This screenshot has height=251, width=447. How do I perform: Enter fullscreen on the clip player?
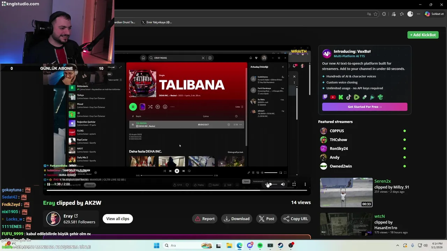pyautogui.click(x=294, y=184)
